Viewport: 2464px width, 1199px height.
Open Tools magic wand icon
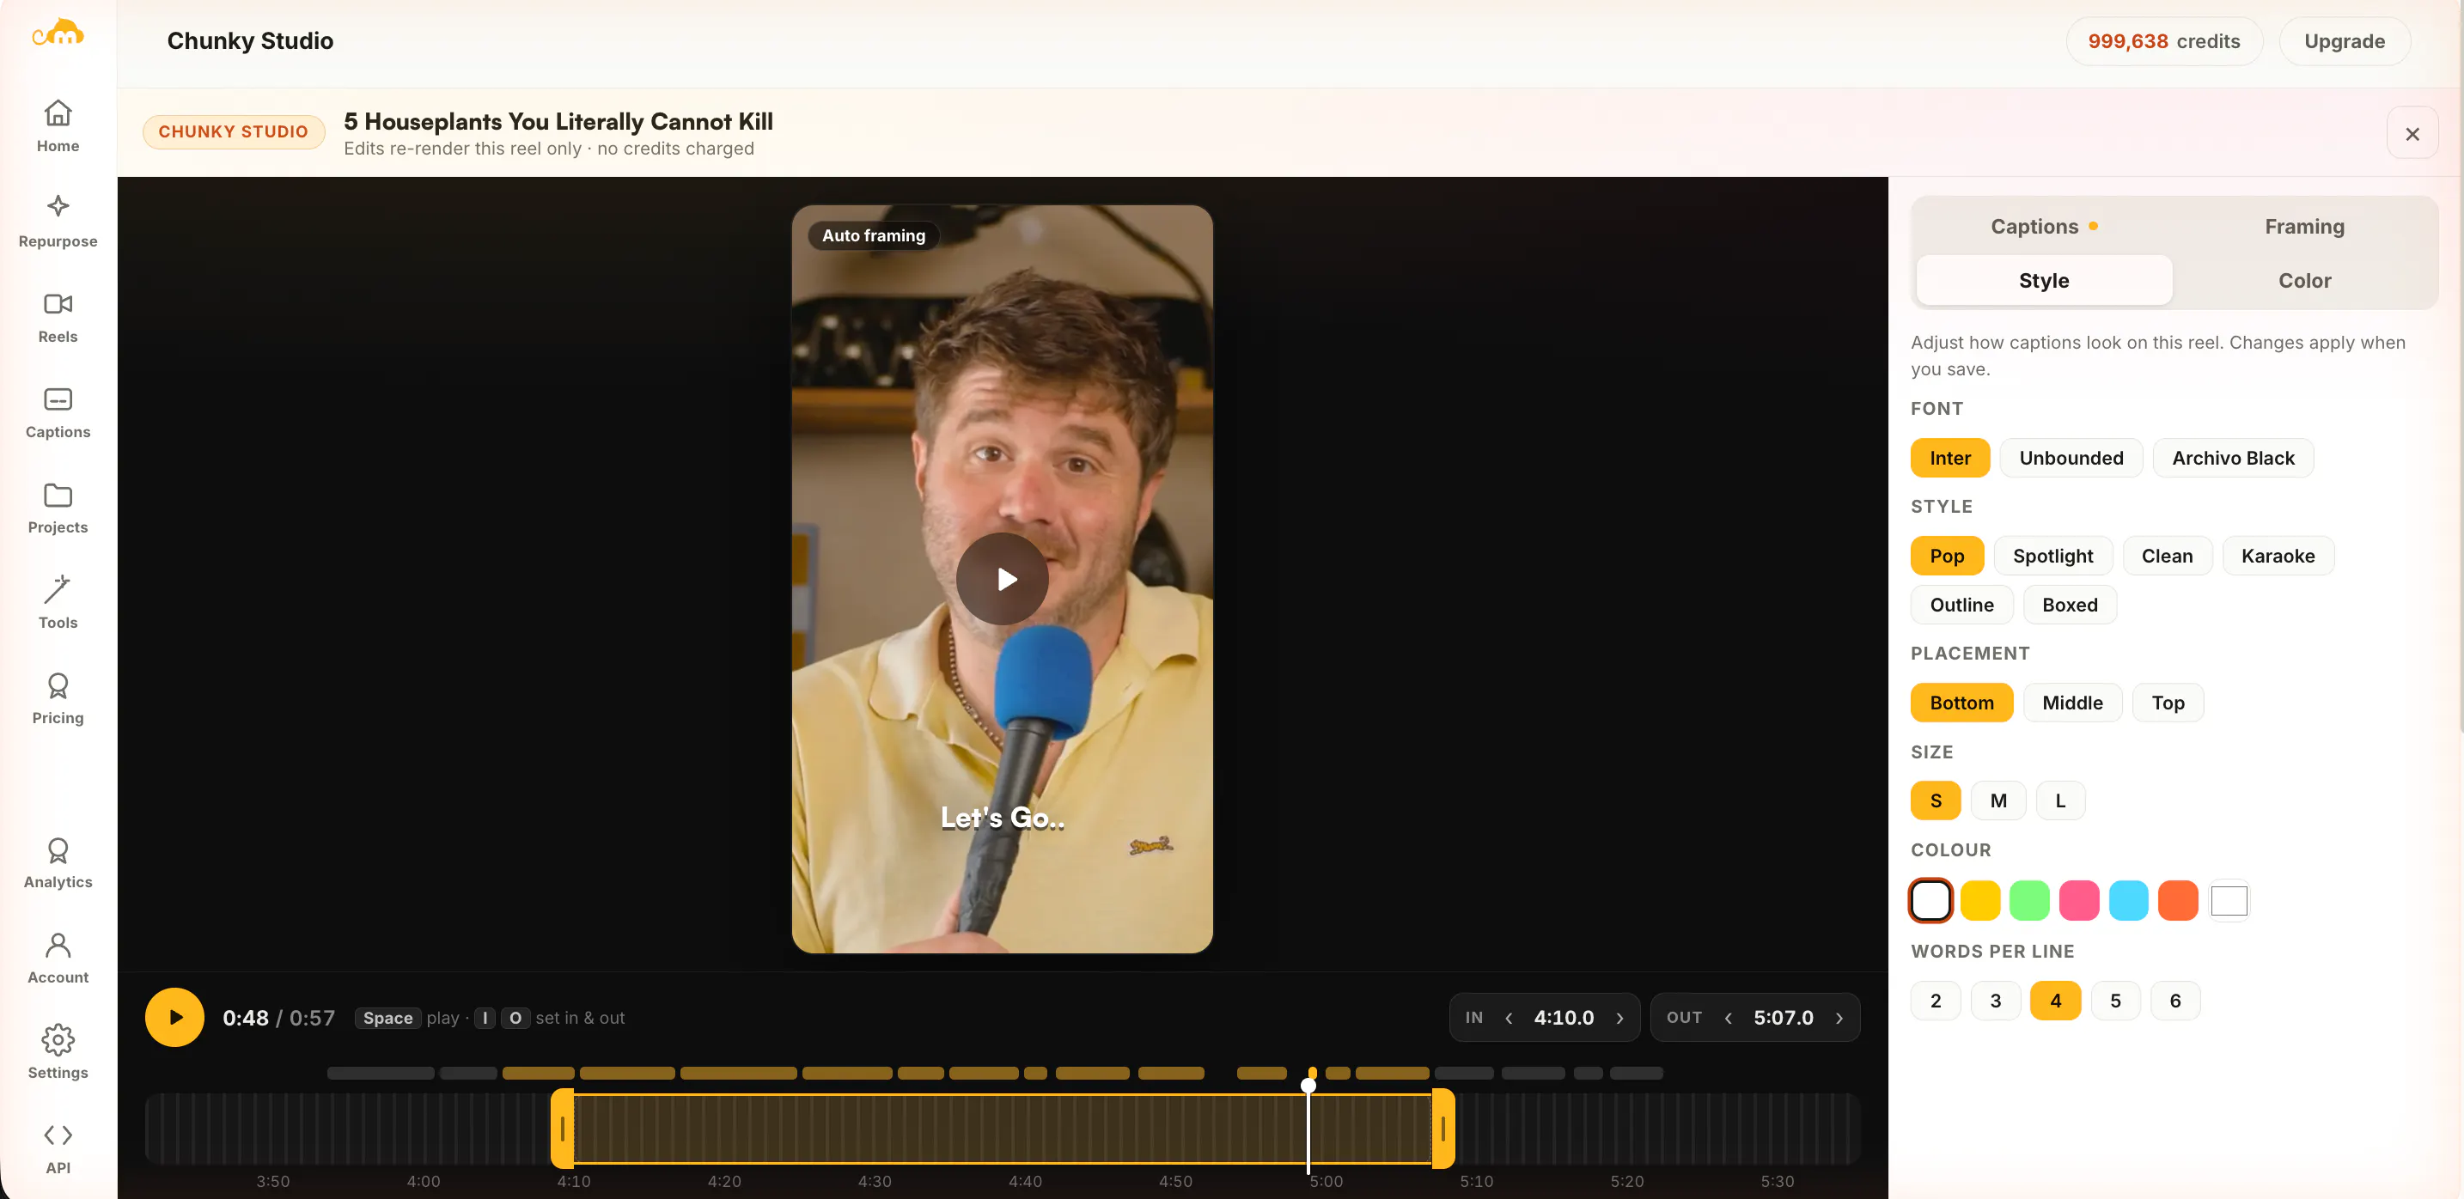[x=58, y=589]
